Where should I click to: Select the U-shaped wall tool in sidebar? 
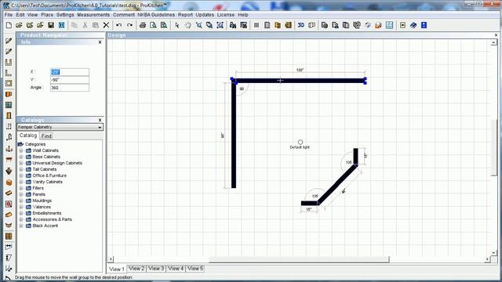pos(9,63)
